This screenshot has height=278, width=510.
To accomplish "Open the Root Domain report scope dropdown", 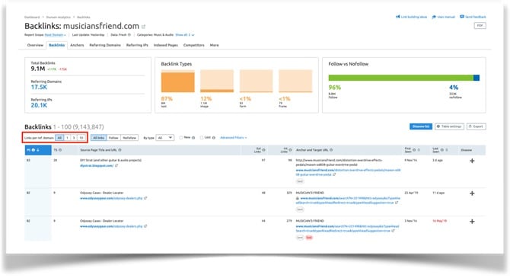I will tap(55, 35).
